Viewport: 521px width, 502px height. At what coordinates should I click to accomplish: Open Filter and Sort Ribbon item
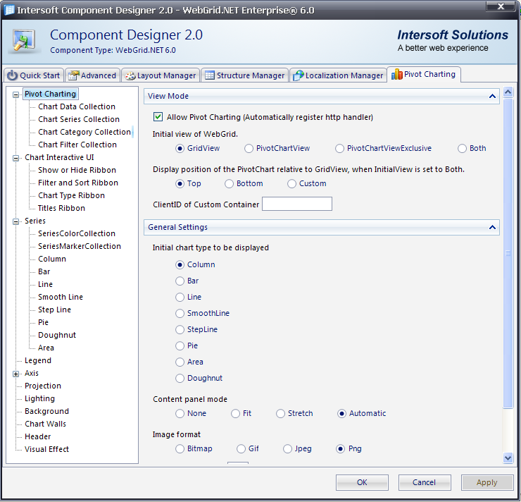tap(78, 183)
